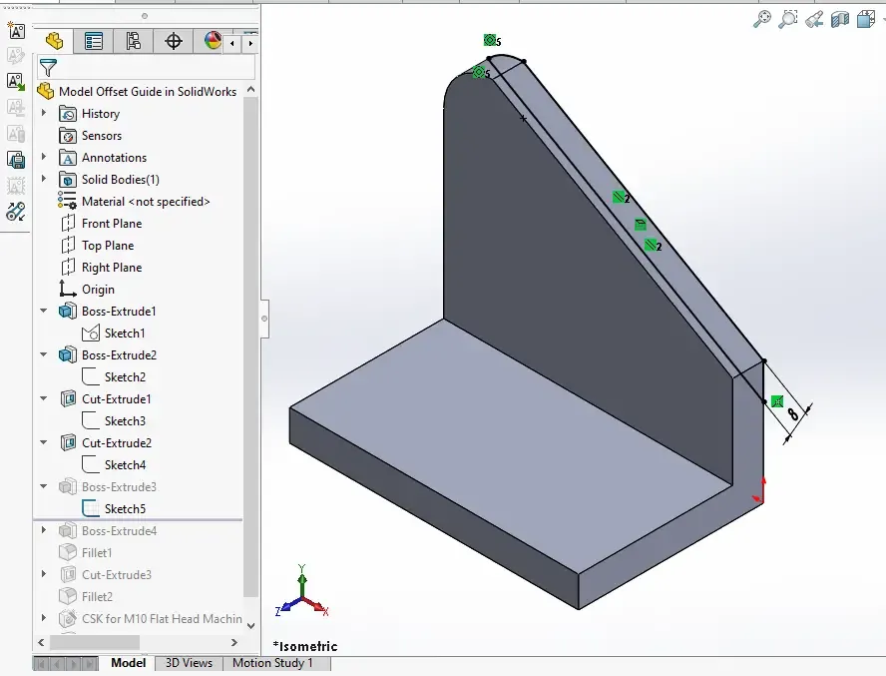Viewport: 886px width, 676px height.
Task: Expand the History folder
Action: point(44,114)
